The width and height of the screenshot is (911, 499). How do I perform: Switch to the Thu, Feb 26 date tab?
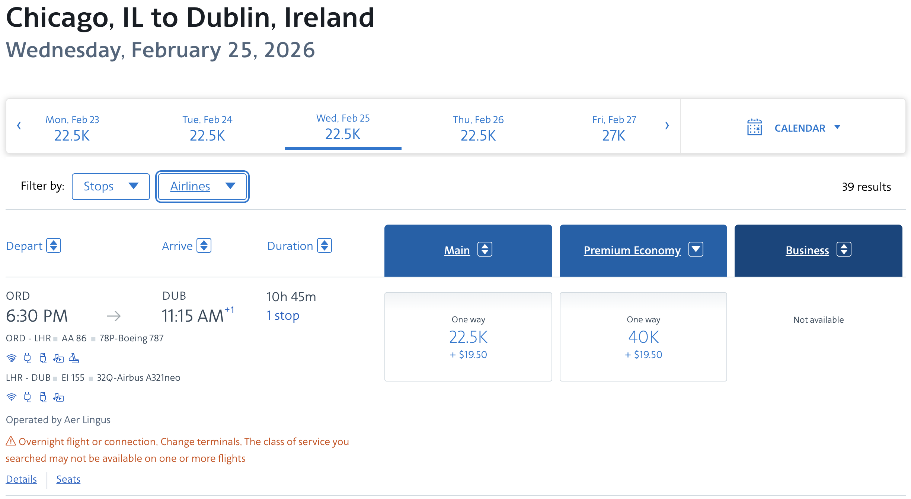pyautogui.click(x=478, y=128)
